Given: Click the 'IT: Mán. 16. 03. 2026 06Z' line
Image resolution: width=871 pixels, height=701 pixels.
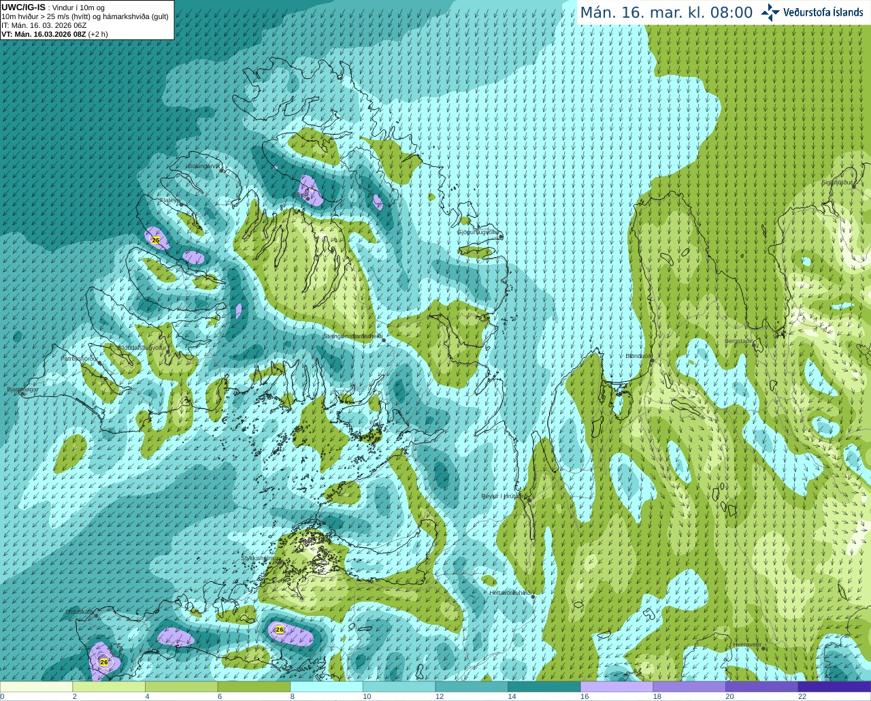Looking at the screenshot, I should pyautogui.click(x=44, y=25).
